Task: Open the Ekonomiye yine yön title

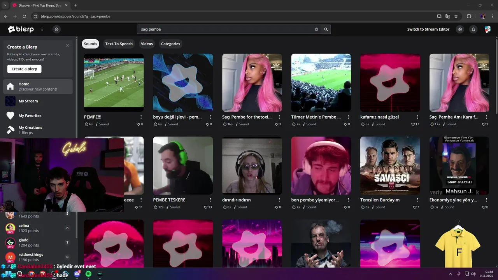Action: [x=453, y=200]
